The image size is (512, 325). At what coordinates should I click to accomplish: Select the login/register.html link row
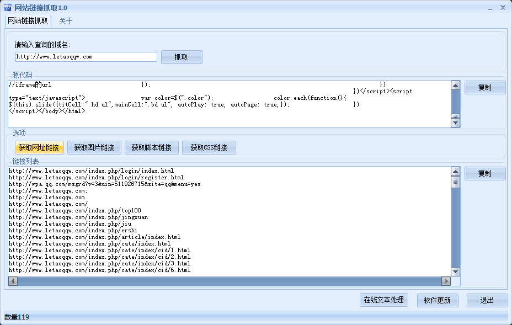(97, 177)
